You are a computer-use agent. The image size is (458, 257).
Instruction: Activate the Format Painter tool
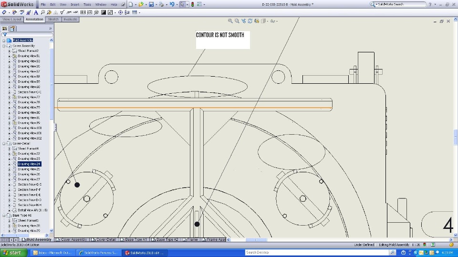tap(29, 12)
